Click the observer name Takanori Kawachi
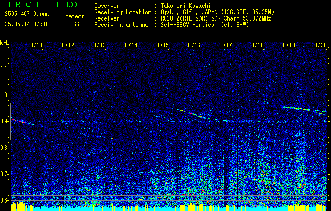This screenshot has height=211, width=331. coord(186,6)
